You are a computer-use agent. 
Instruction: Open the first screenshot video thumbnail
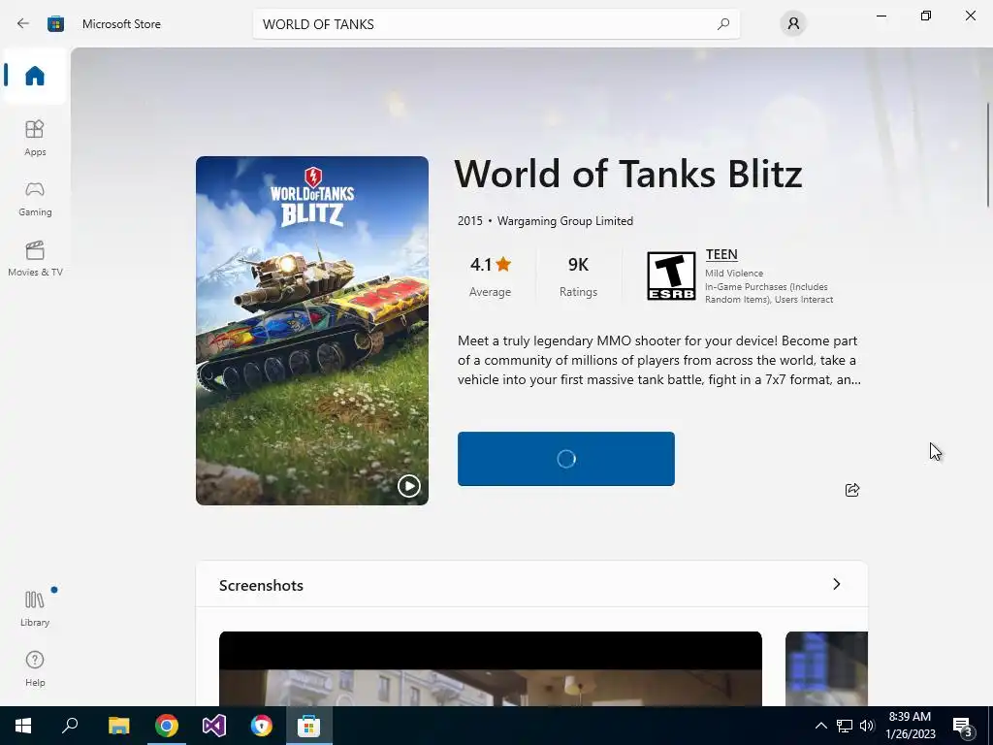coord(490,668)
